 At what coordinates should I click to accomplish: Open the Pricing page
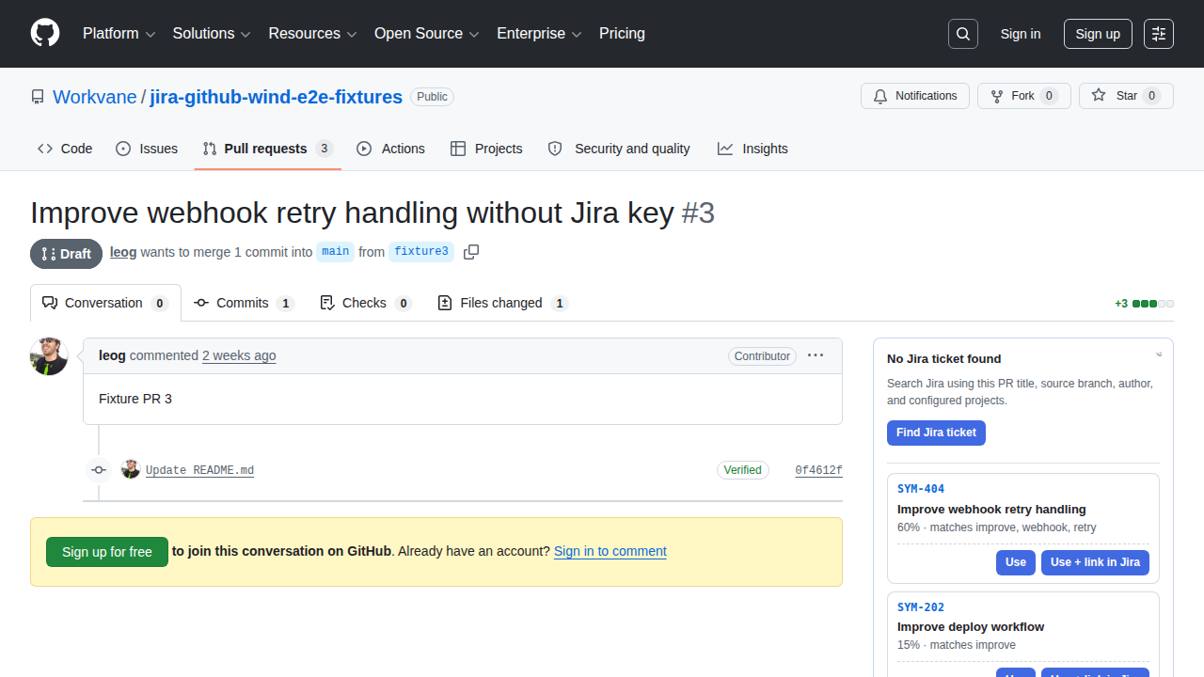[622, 34]
